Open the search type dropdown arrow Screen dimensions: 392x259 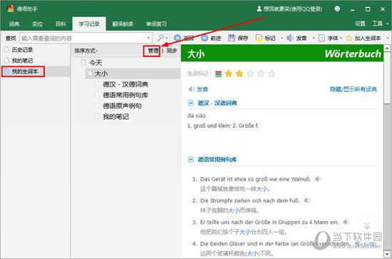[167, 38]
